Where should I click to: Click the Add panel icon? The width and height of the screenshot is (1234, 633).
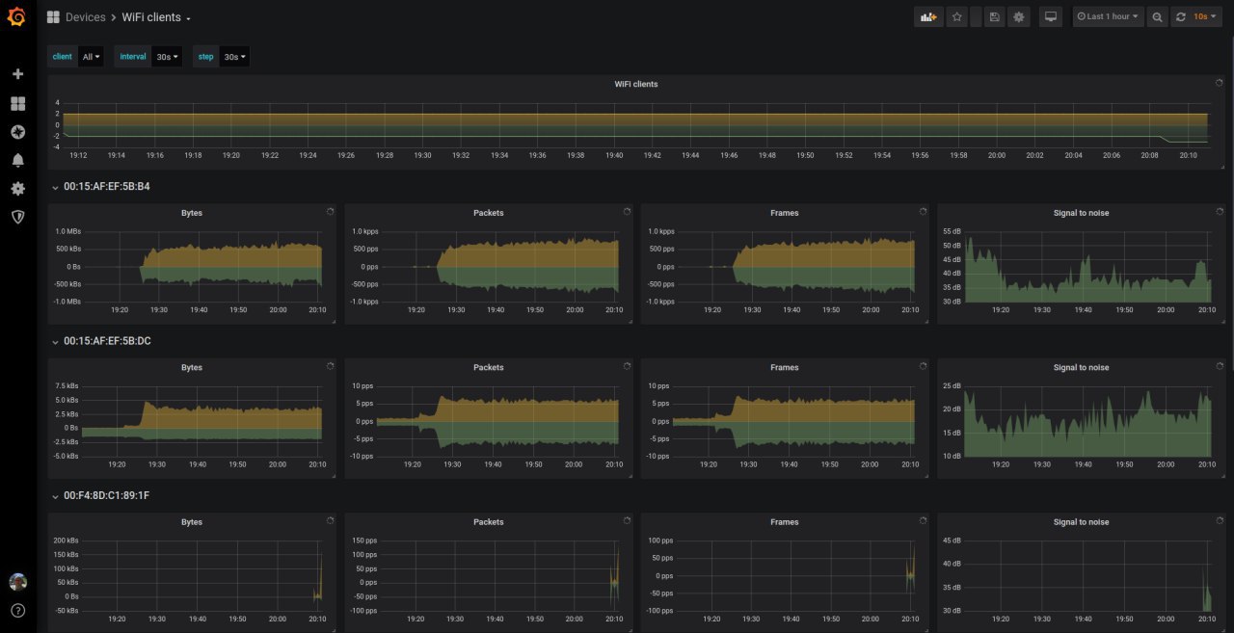(x=928, y=16)
